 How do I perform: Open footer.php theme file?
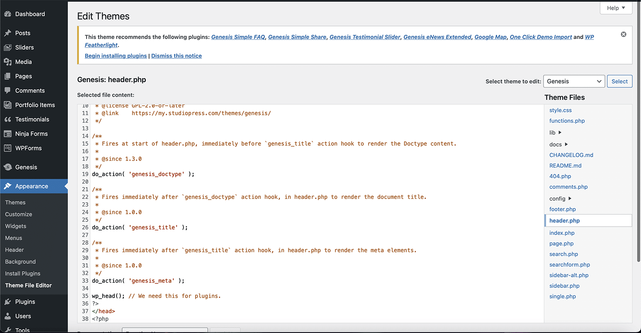pyautogui.click(x=563, y=209)
